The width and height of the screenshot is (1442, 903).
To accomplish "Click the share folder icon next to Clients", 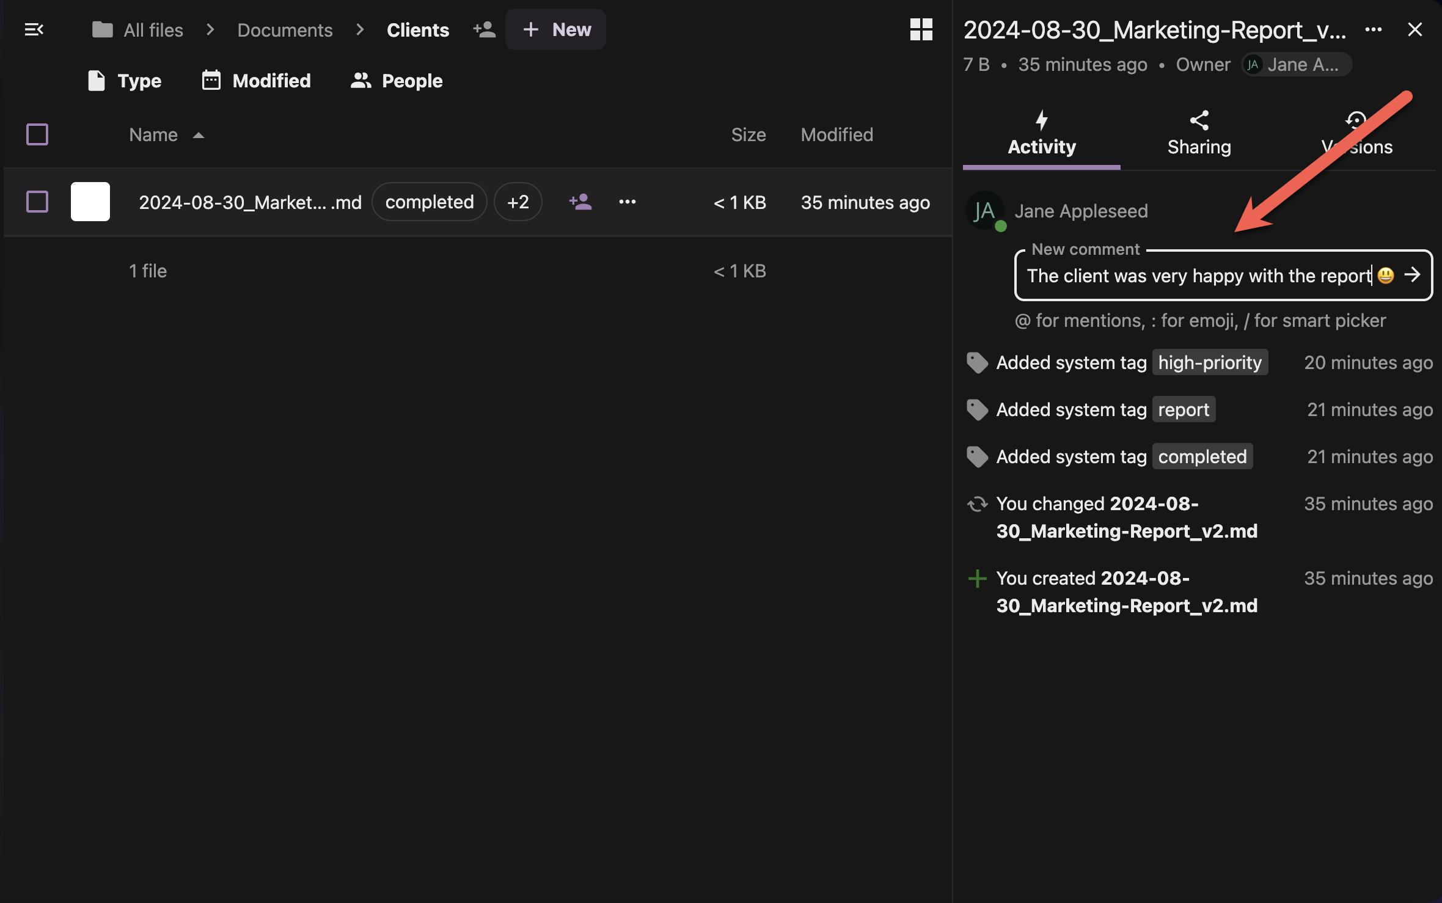I will [x=484, y=29].
